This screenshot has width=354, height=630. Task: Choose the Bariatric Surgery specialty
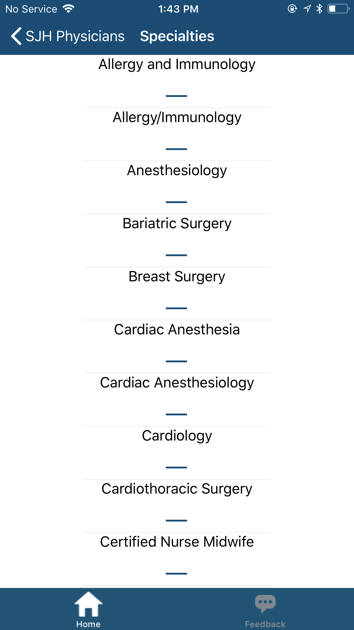[177, 224]
